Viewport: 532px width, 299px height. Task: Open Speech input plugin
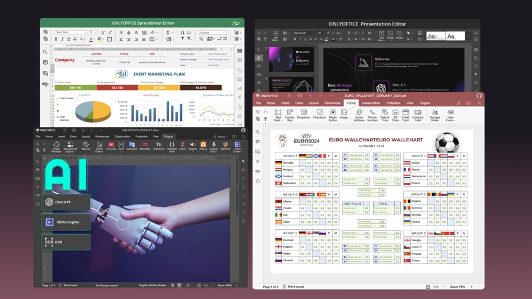click(214, 147)
